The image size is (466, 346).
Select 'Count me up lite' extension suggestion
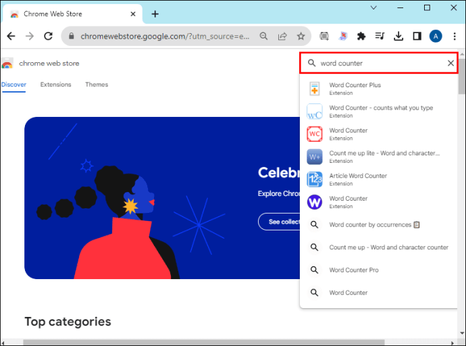click(x=379, y=157)
